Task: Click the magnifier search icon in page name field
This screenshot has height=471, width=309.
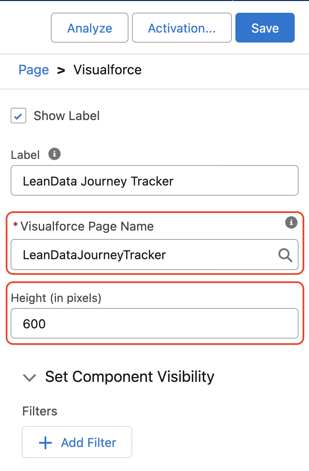Action: pyautogui.click(x=285, y=255)
